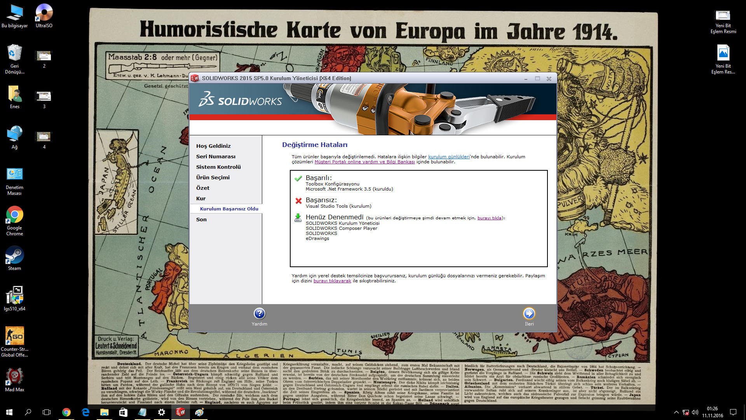This screenshot has width=746, height=420.
Task: Open volume control in system tray
Action: point(695,412)
